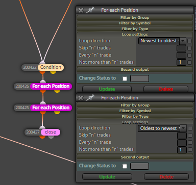Expand Filter by Group in upper panel
The height and width of the screenshot is (185, 196).
point(135,18)
